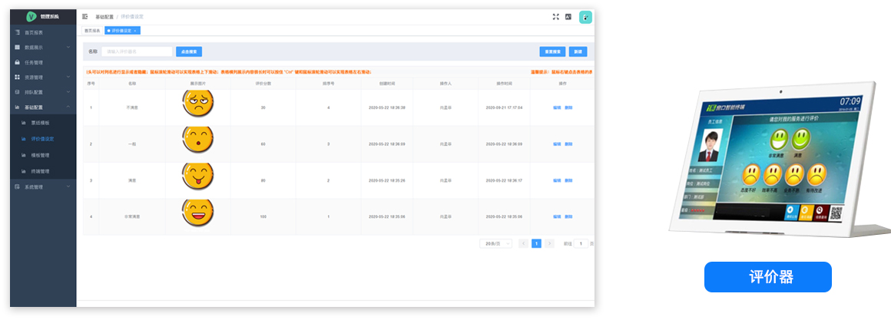Open the user avatar in top right

pyautogui.click(x=585, y=17)
